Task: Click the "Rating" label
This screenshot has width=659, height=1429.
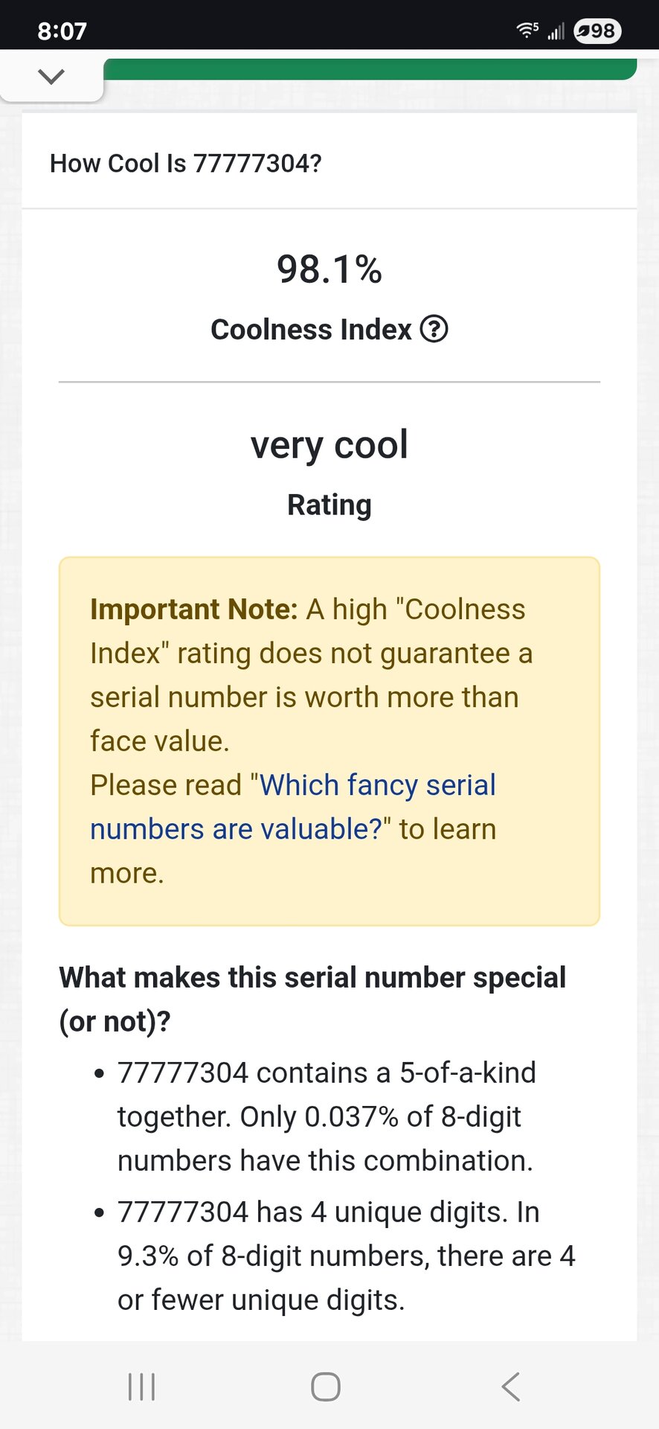Action: [x=329, y=505]
